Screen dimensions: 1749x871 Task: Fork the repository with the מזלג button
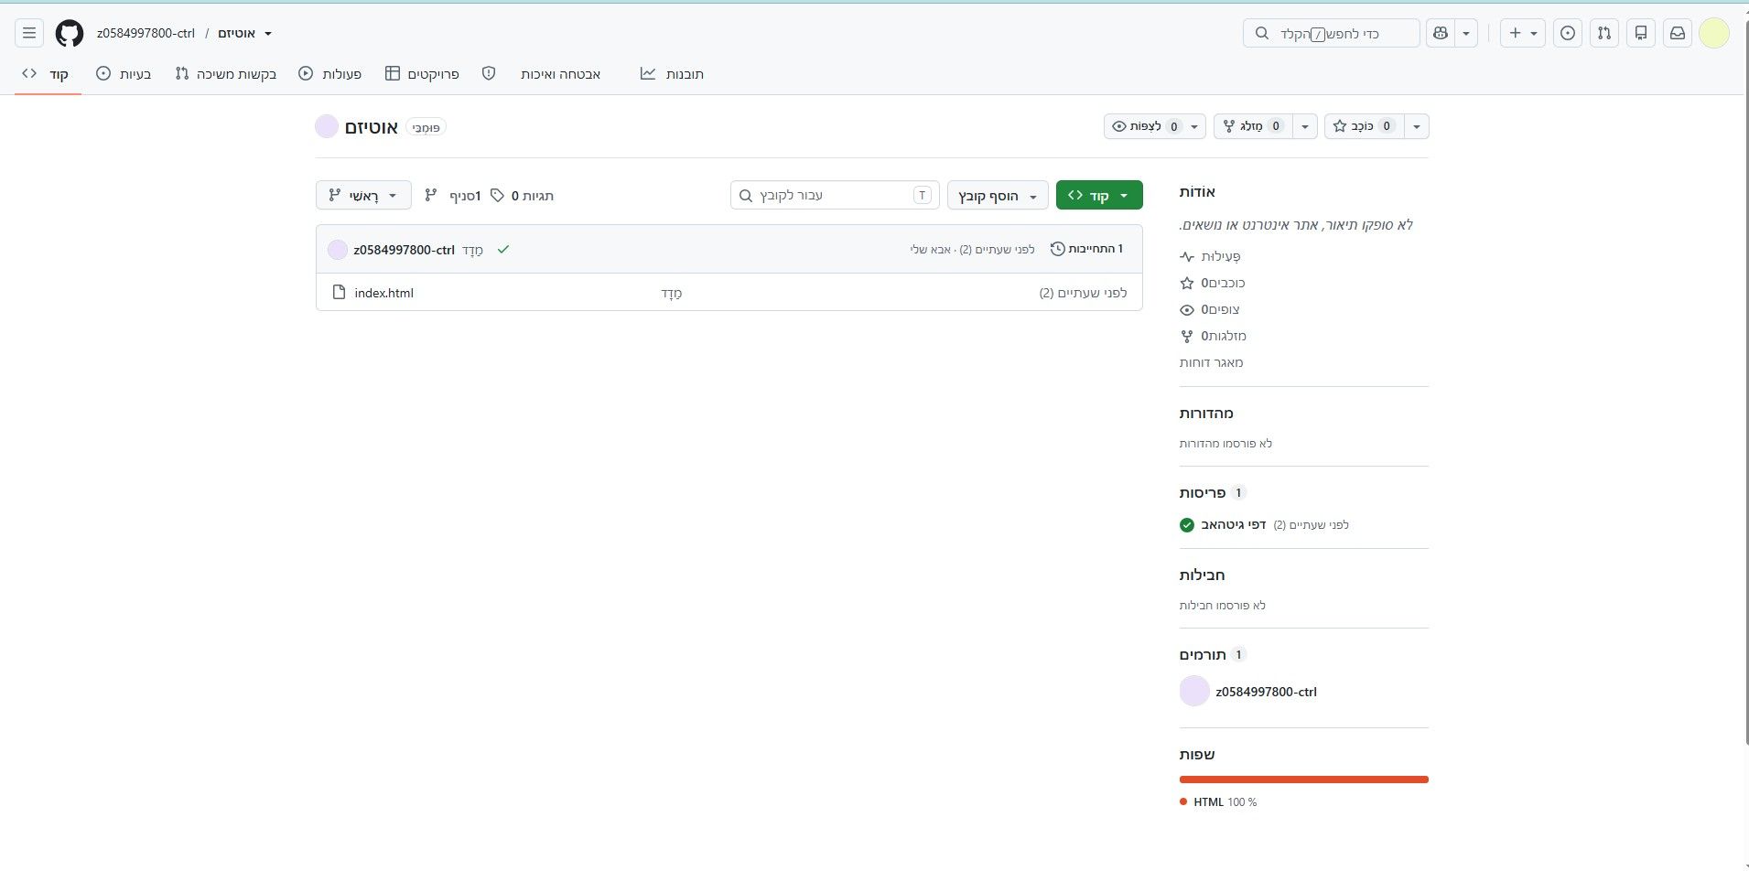(x=1253, y=126)
